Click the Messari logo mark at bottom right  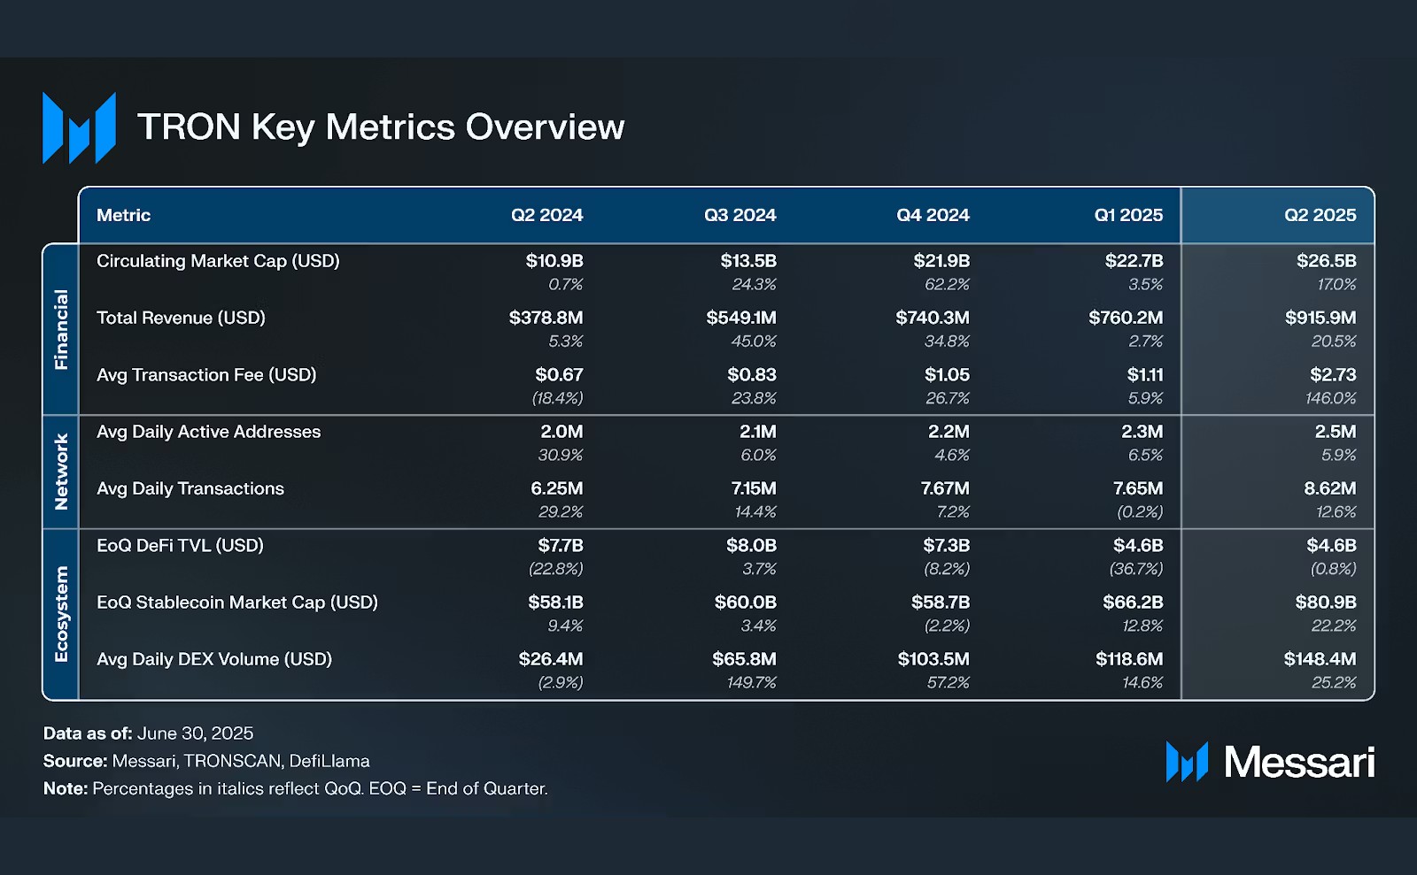click(x=1187, y=762)
